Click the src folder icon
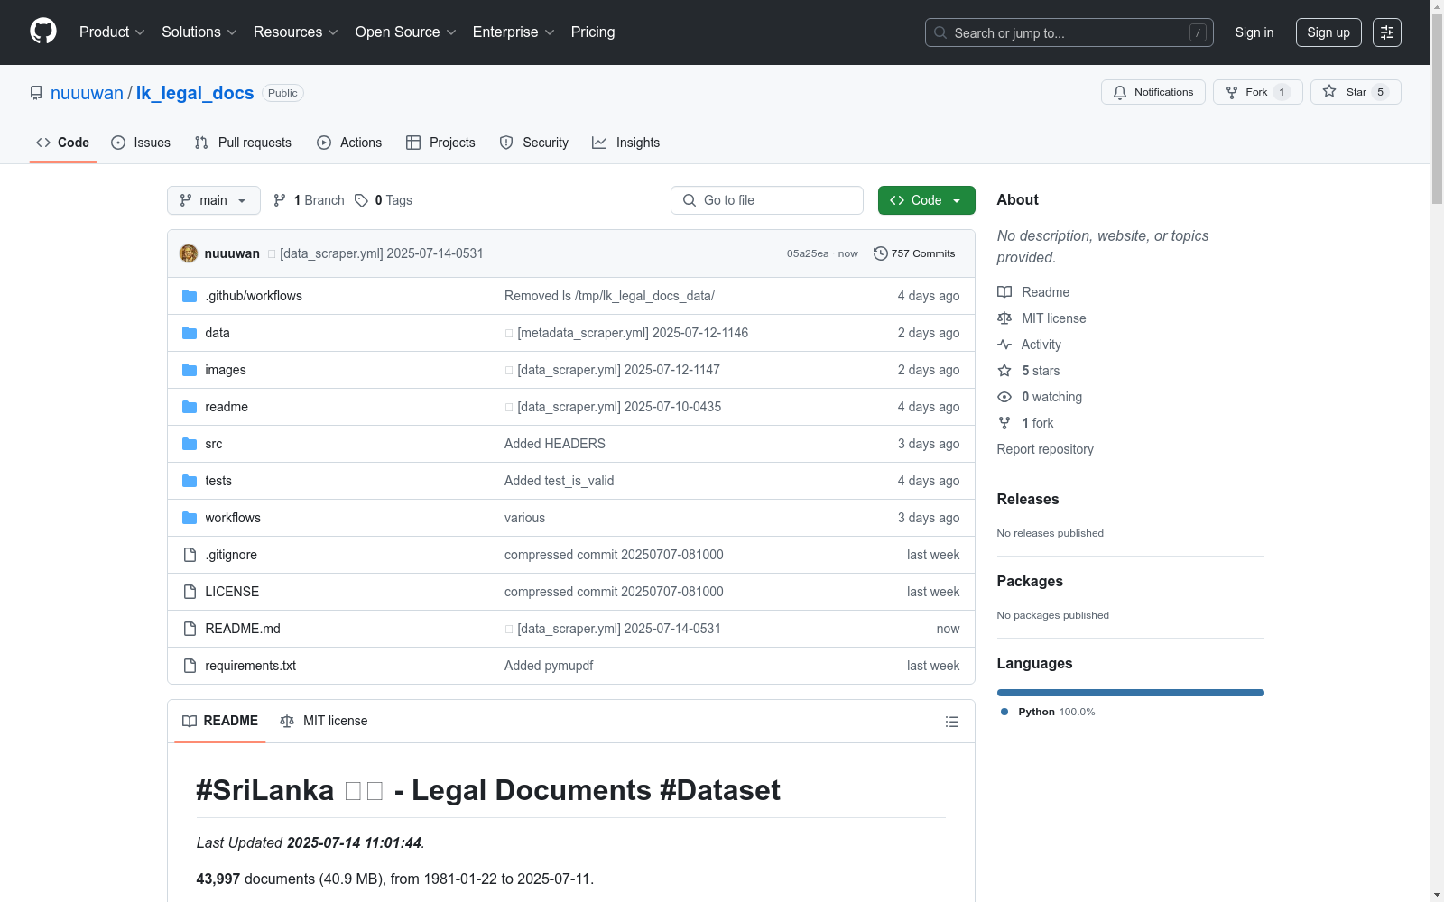 point(190,444)
